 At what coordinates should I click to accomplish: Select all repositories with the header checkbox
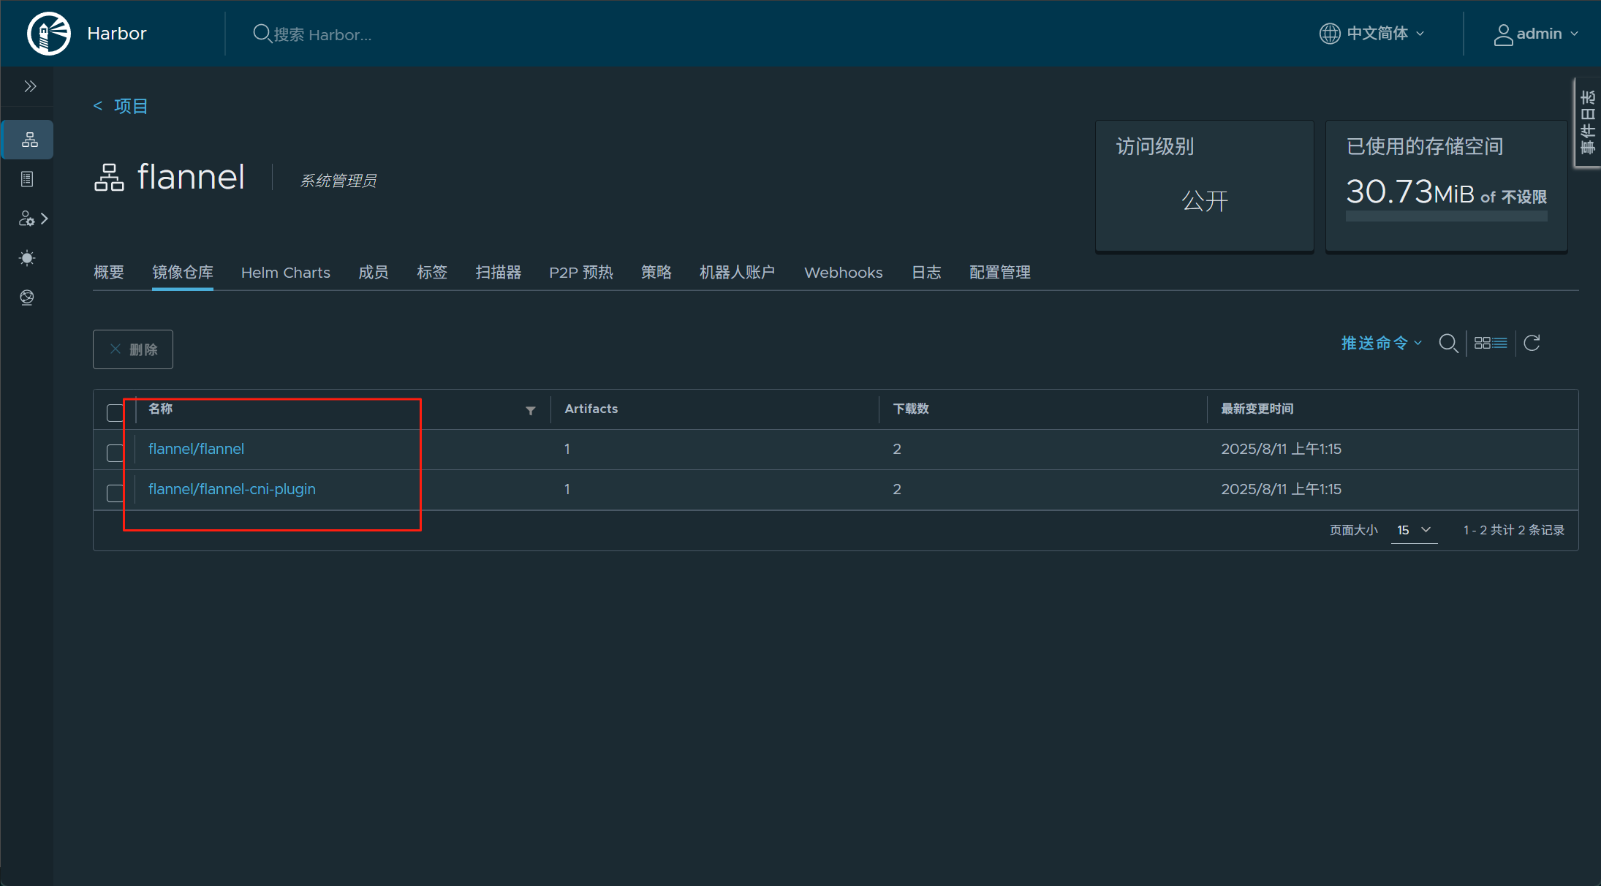click(x=115, y=412)
